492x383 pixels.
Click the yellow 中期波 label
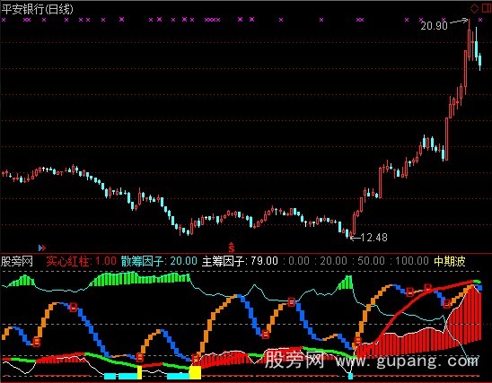tap(450, 261)
